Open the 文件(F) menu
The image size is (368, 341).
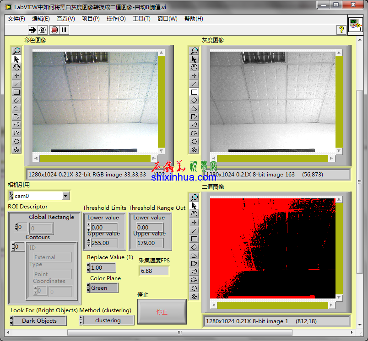point(16,19)
